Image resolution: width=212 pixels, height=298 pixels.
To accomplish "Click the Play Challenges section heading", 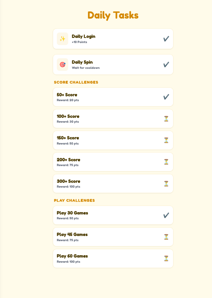I will [x=74, y=200].
